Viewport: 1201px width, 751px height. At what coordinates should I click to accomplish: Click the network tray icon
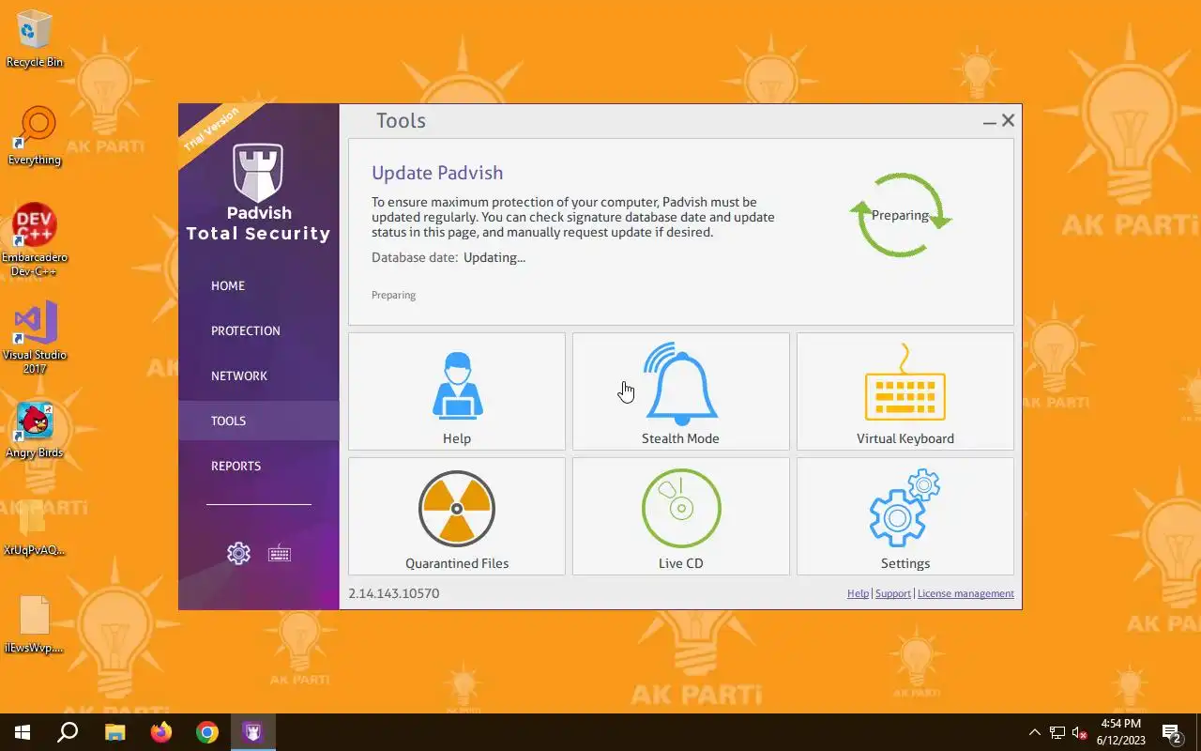coord(1057,732)
